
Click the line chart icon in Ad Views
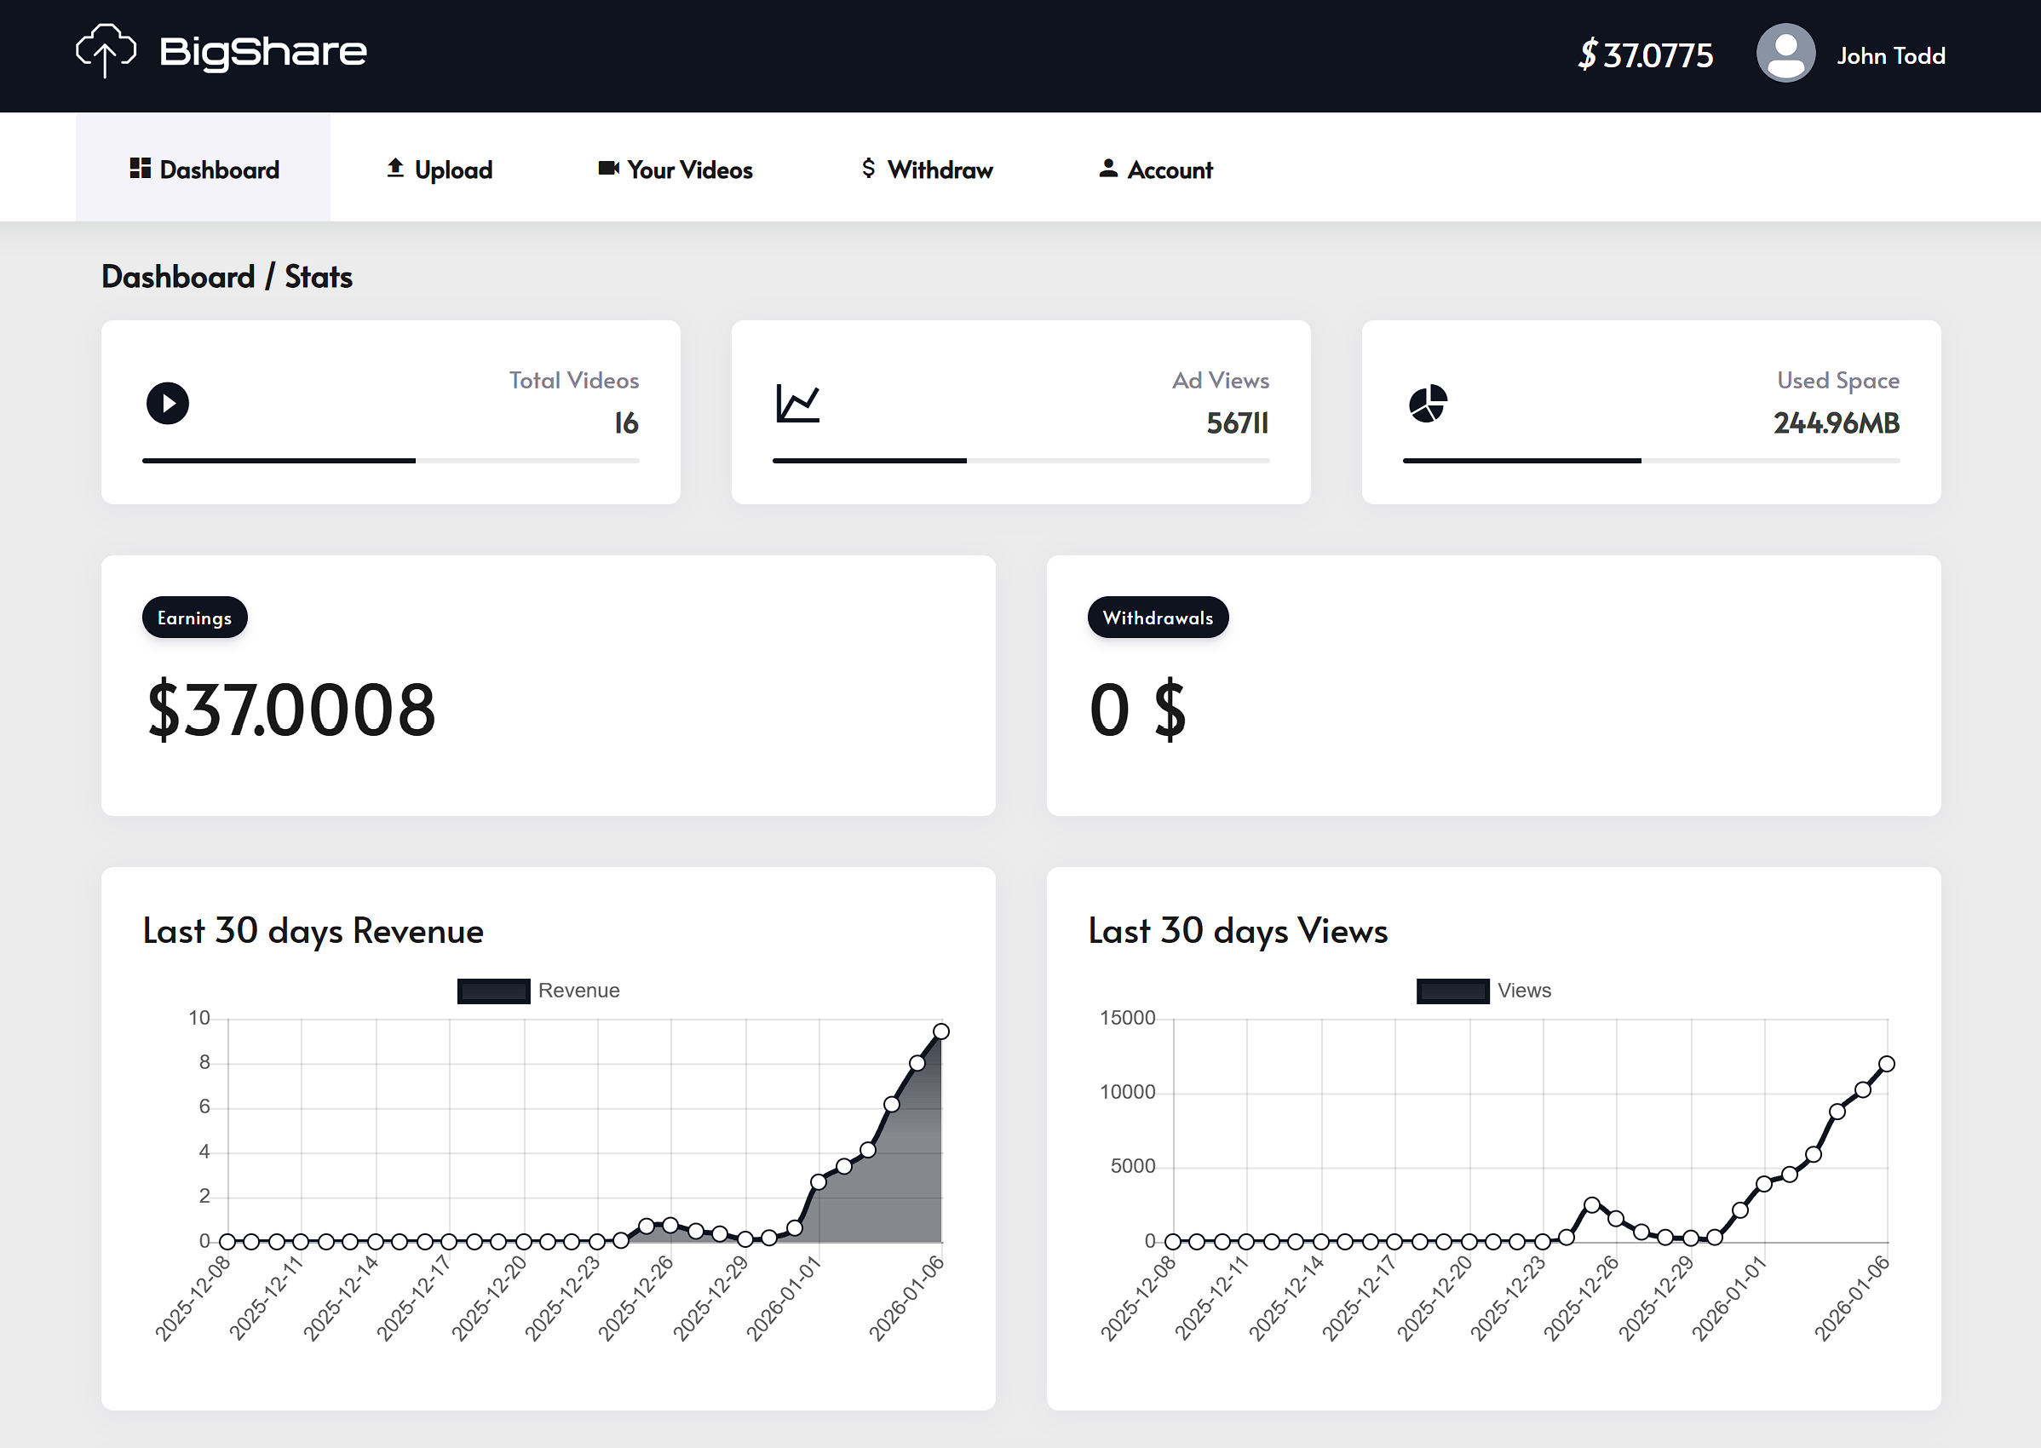797,403
